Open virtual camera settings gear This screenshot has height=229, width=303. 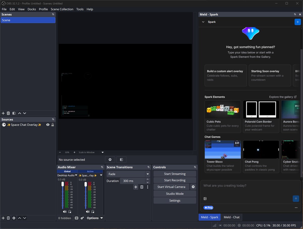point(193,187)
